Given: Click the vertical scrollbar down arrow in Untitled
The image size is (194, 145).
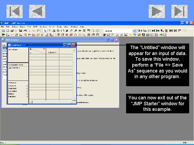Looking at the screenshot, I should pyautogui.click(x=74, y=99).
